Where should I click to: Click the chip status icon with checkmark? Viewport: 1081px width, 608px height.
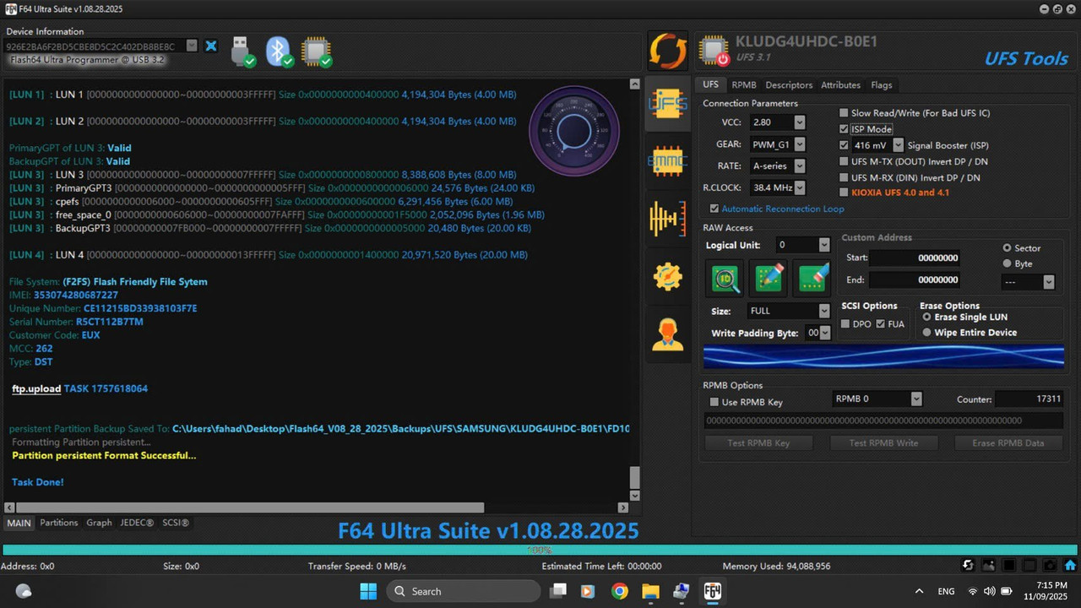pyautogui.click(x=317, y=51)
